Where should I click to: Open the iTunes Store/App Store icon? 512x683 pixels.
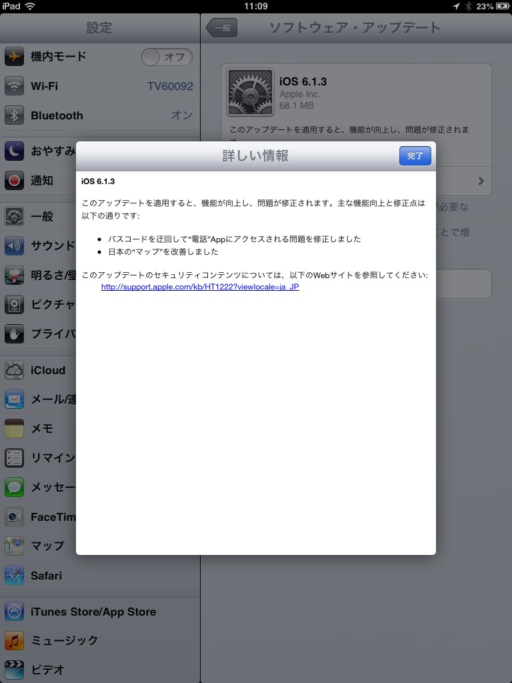pos(15,612)
